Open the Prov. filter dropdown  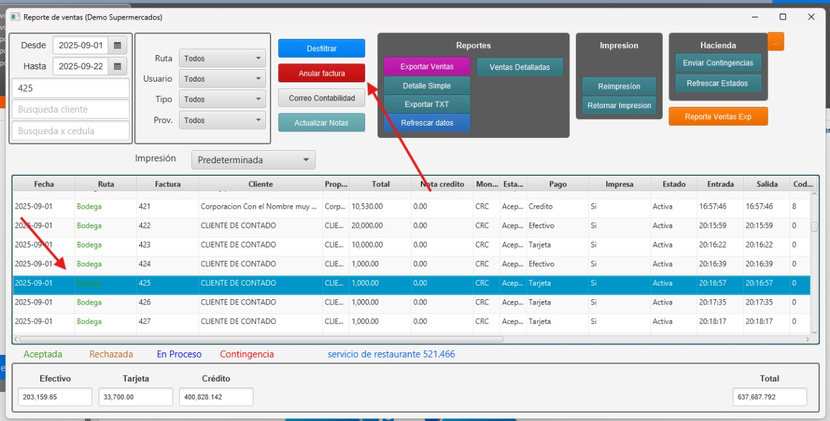coord(222,120)
